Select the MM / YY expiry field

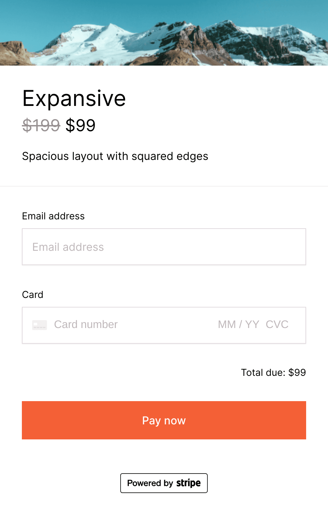[238, 324]
